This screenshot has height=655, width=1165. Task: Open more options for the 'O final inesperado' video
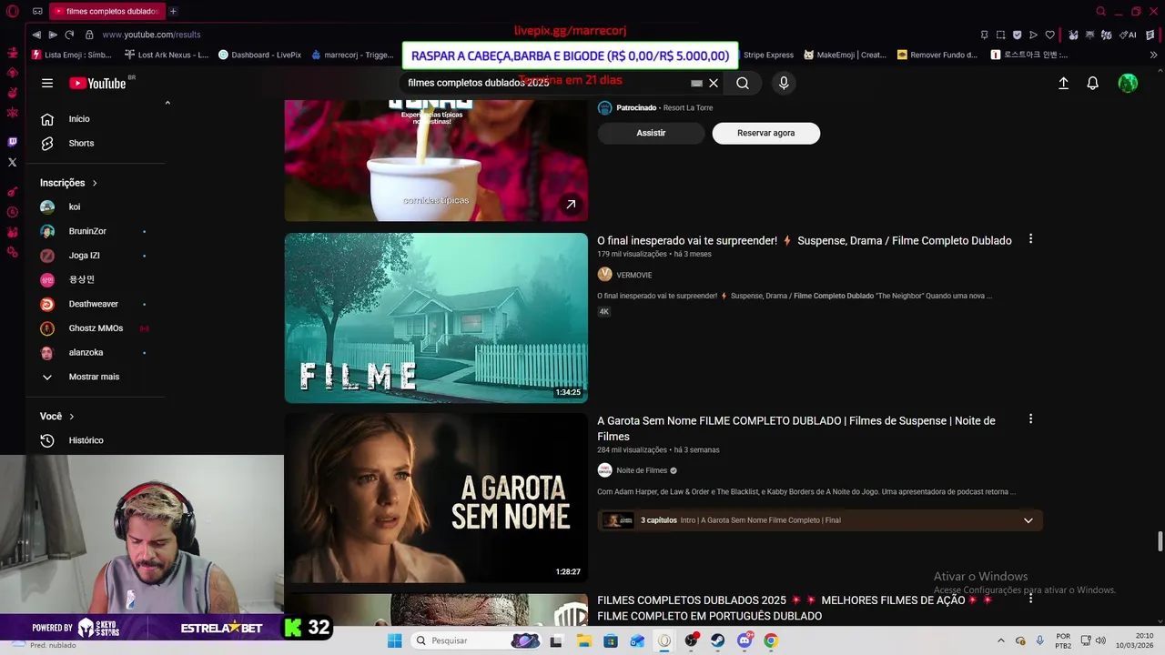coord(1030,239)
